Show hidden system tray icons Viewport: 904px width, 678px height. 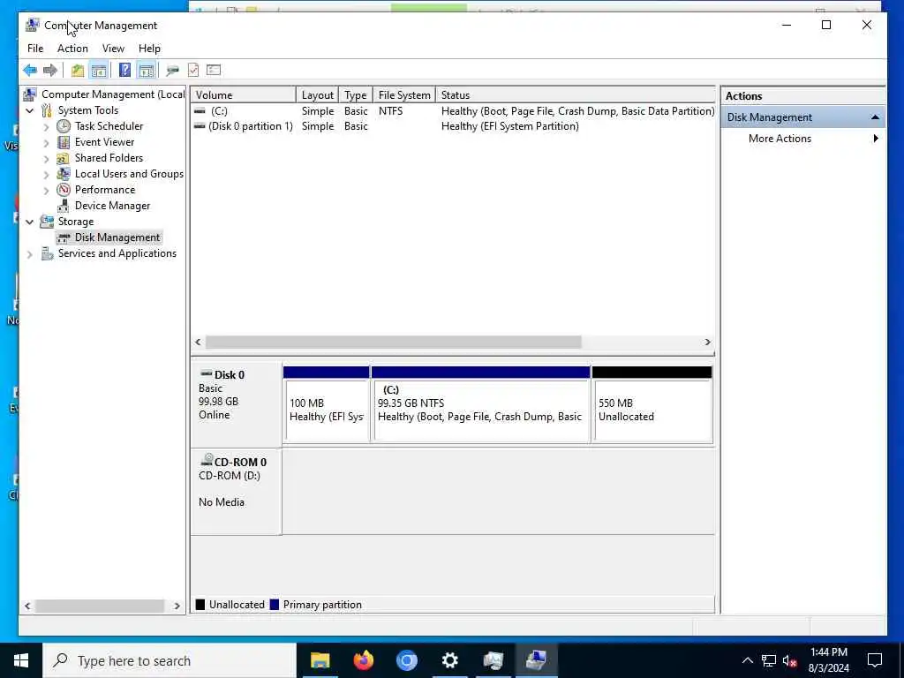tap(747, 660)
